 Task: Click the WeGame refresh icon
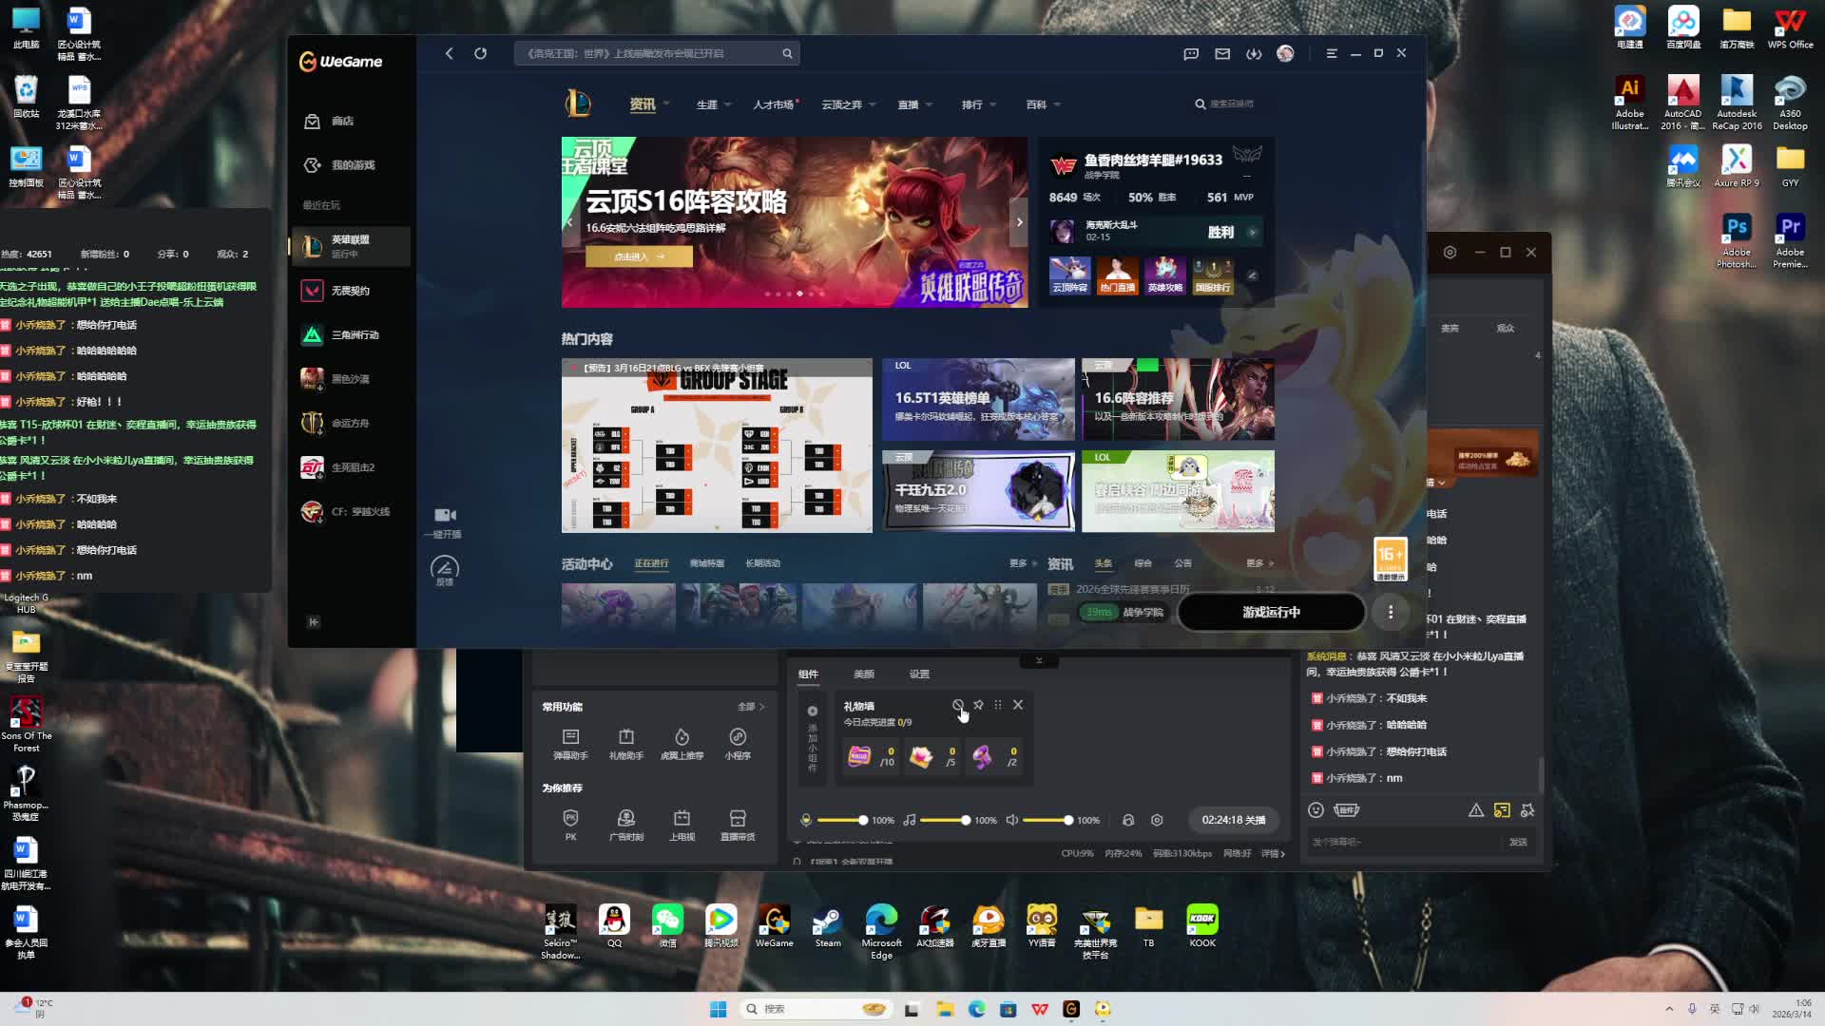click(x=481, y=54)
